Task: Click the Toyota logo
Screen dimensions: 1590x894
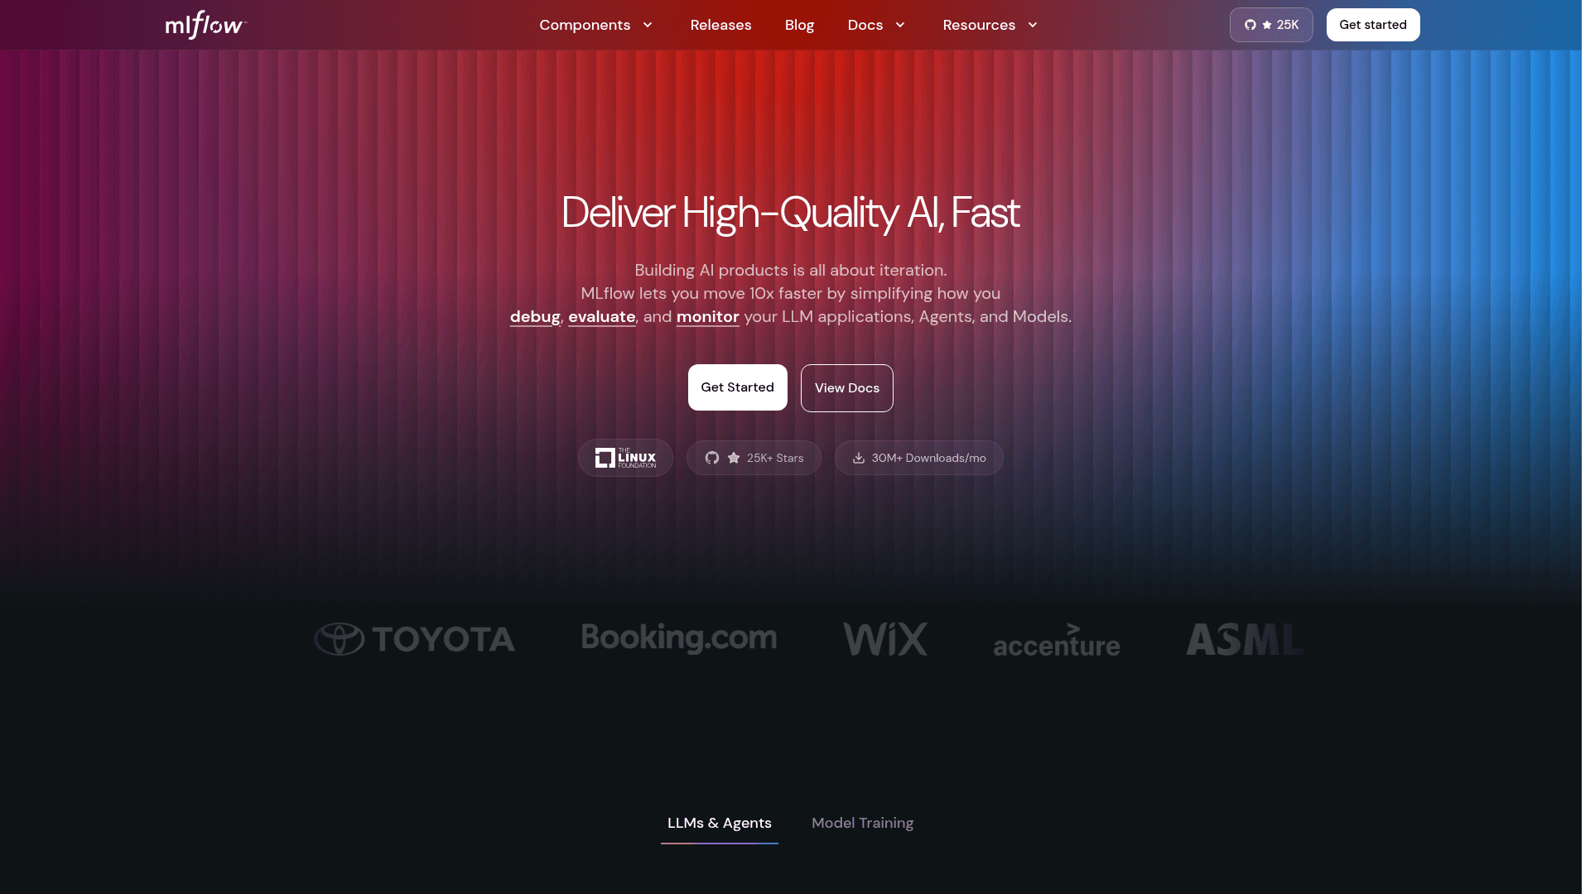Action: click(415, 639)
